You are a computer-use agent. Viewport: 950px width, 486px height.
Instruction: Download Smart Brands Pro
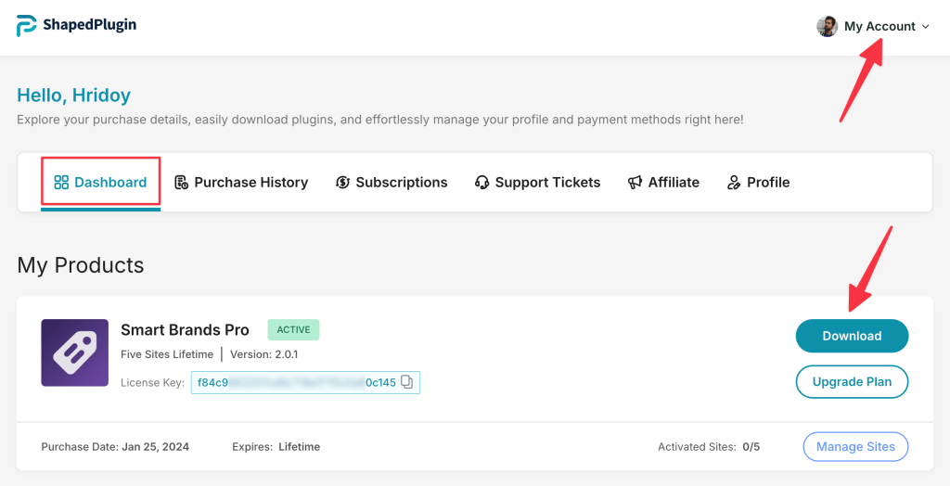pyautogui.click(x=852, y=336)
